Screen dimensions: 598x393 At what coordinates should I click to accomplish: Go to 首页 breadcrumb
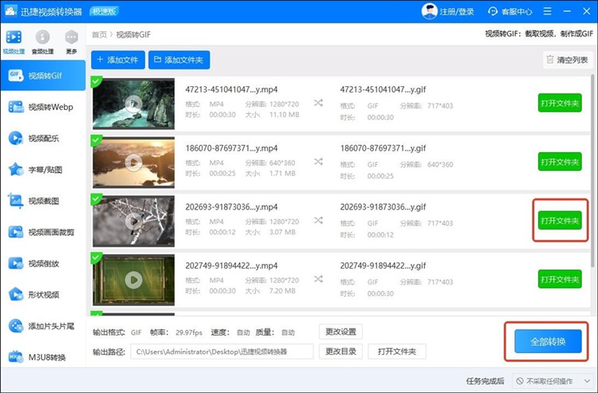(x=99, y=35)
